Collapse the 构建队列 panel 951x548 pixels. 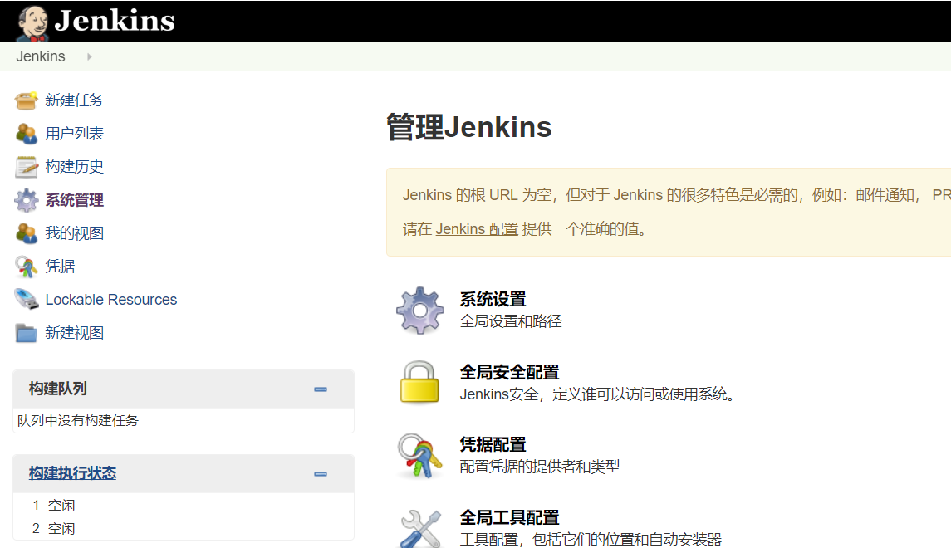(x=321, y=389)
